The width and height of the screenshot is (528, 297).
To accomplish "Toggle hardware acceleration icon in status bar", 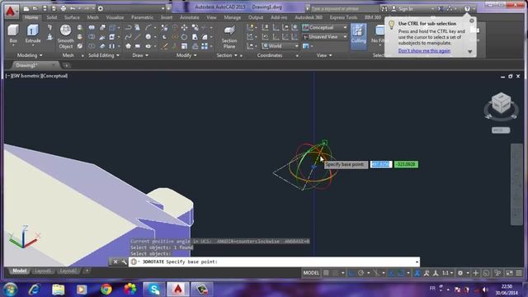I will click(x=486, y=273).
